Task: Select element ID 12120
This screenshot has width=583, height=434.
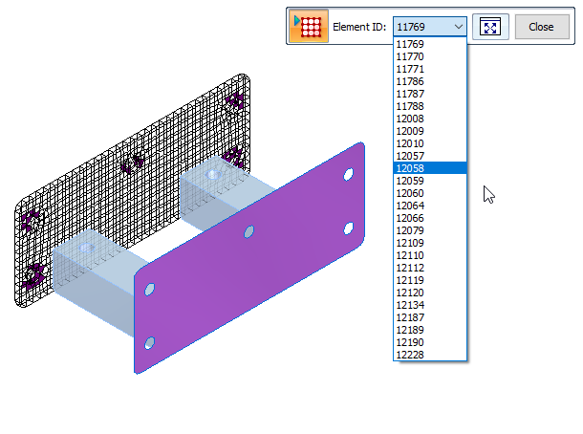Action: click(x=430, y=293)
